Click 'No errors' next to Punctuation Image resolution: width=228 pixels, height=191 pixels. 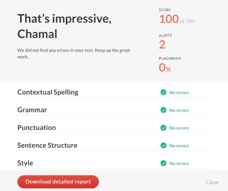tap(179, 128)
